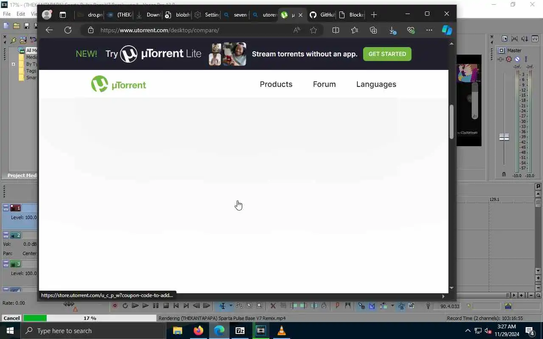543x339 pixels.
Task: Open Languages menu on uTorrent site
Action: tap(376, 84)
